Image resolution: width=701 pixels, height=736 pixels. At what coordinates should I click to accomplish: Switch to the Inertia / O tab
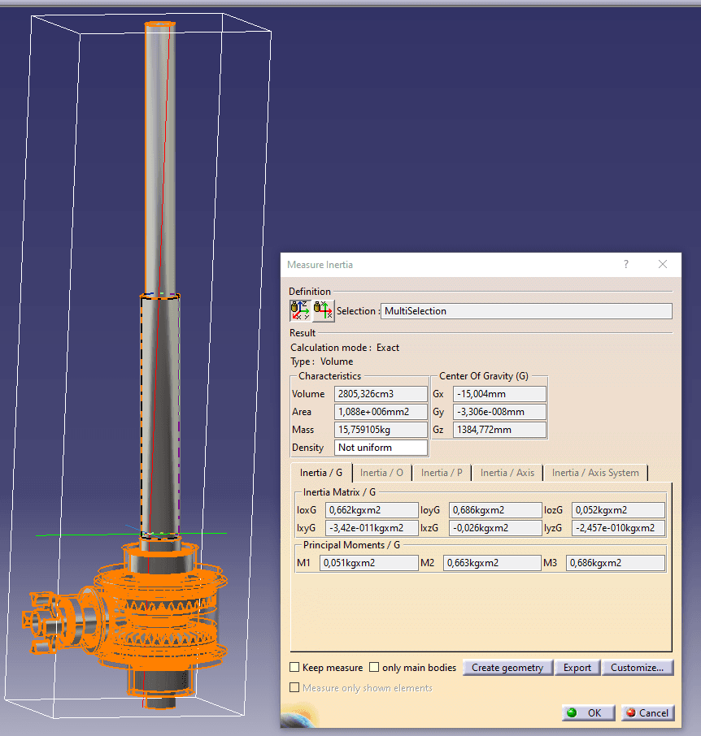[381, 473]
